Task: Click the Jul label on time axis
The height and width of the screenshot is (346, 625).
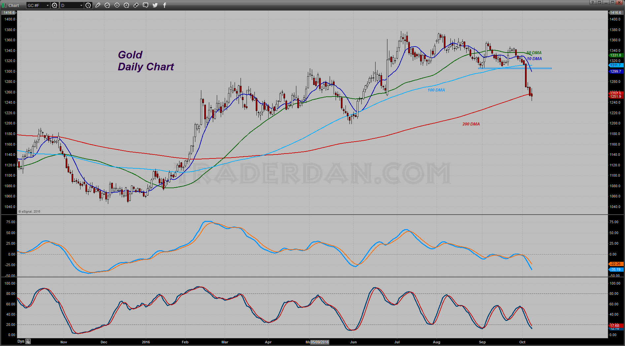Action: pyautogui.click(x=397, y=342)
